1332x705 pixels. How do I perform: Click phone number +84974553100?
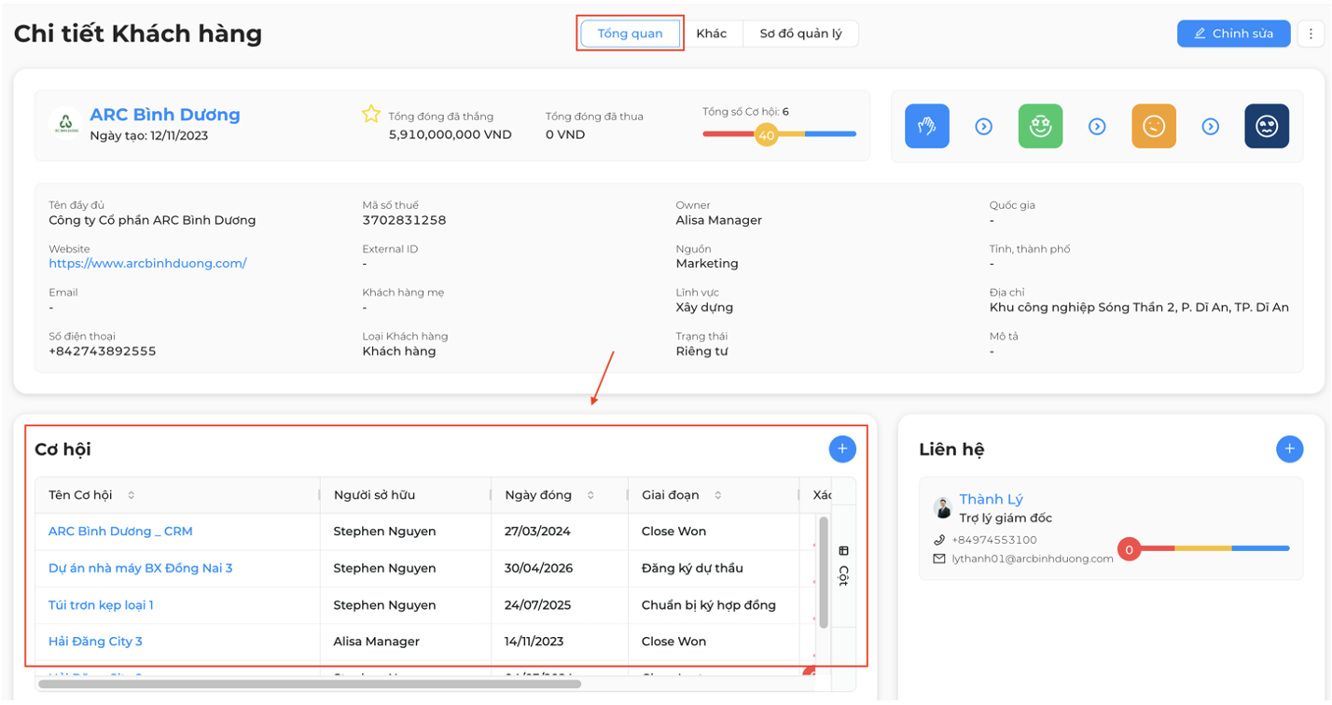(x=994, y=540)
